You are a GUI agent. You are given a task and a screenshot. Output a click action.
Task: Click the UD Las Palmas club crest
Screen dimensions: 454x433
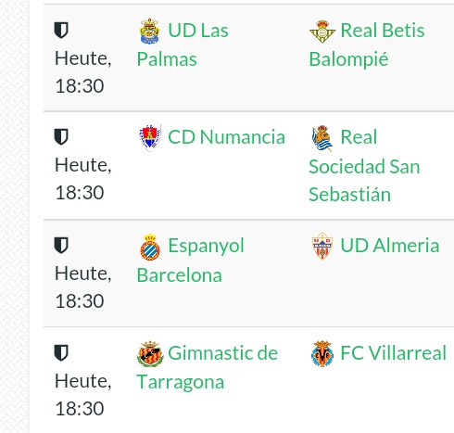150,31
